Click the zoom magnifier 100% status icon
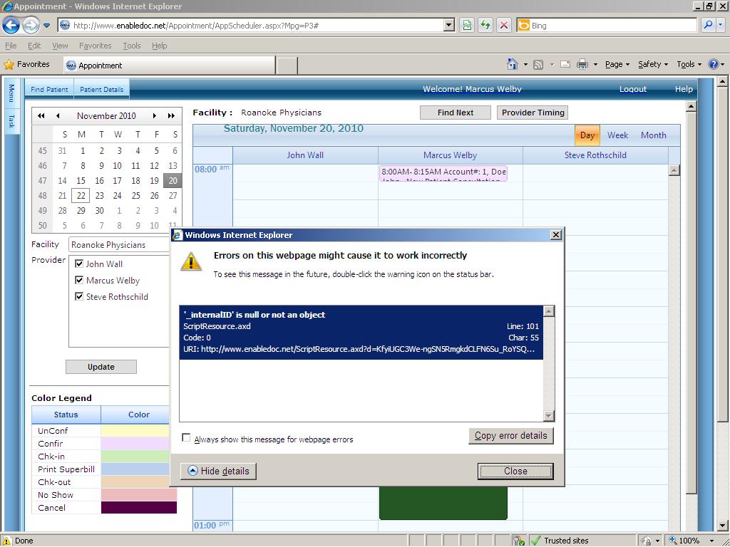Viewport: 730px width, 547px height. point(673,541)
